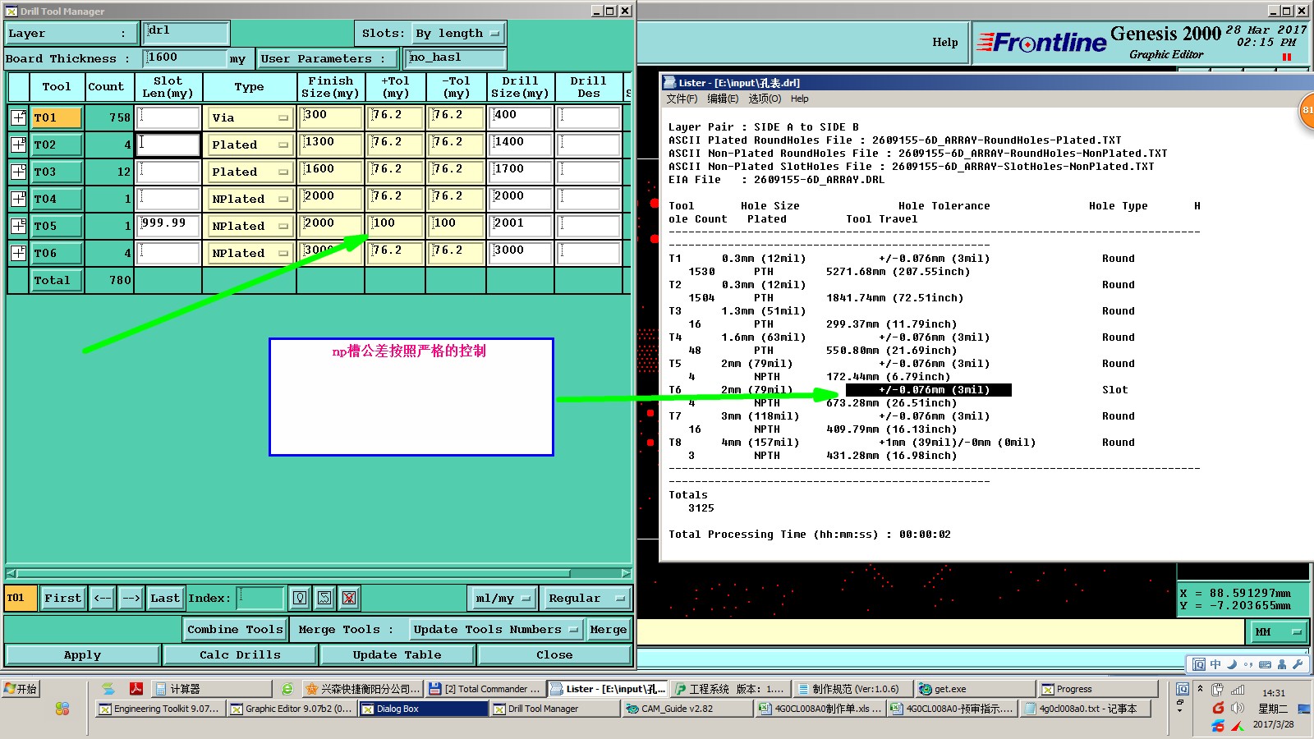Open the 文件(F) menu in Lister
The height and width of the screenshot is (739, 1314).
pyautogui.click(x=682, y=99)
